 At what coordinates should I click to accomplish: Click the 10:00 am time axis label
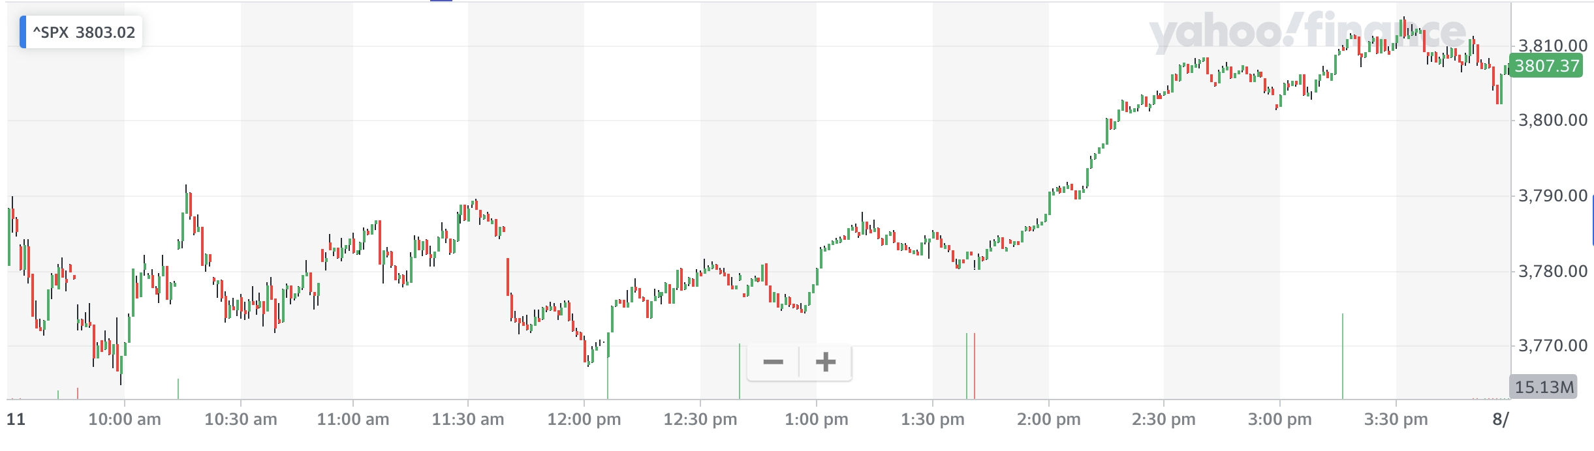tap(125, 419)
